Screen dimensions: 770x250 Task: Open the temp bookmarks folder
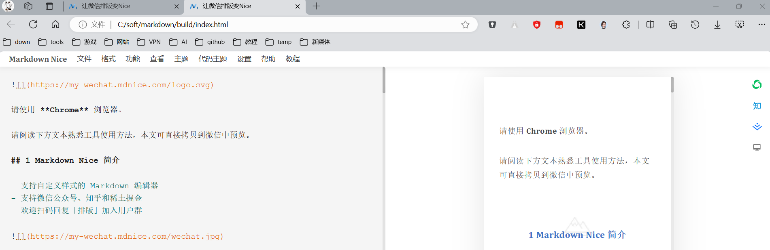point(279,42)
